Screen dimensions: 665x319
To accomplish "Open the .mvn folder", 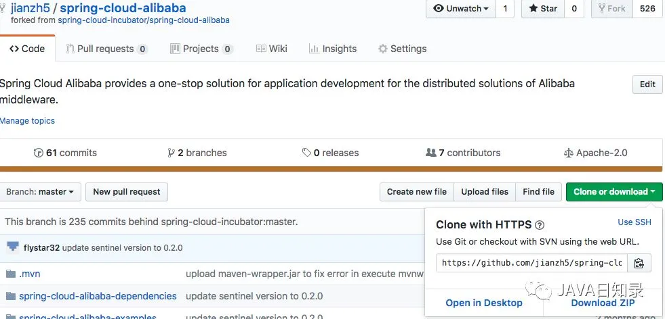I will pos(30,274).
